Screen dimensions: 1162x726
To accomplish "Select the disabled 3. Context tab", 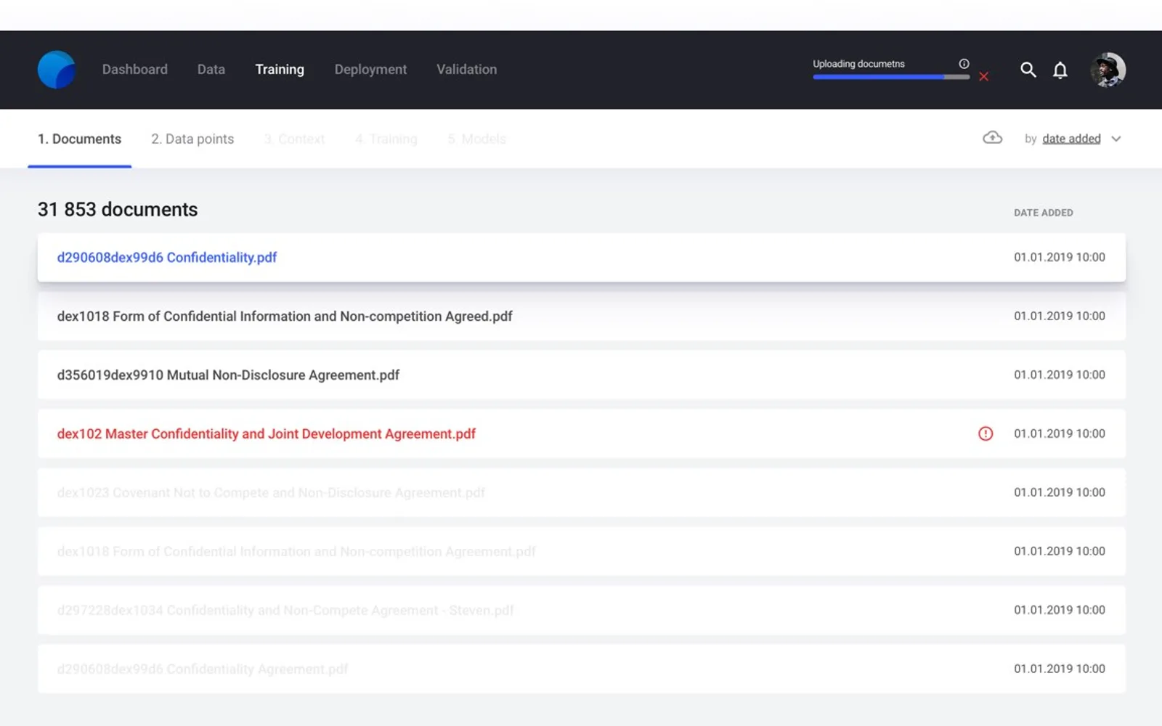I will coord(294,139).
